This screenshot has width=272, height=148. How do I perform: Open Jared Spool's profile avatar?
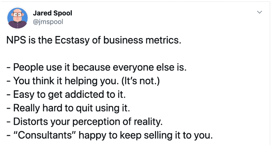point(18,18)
